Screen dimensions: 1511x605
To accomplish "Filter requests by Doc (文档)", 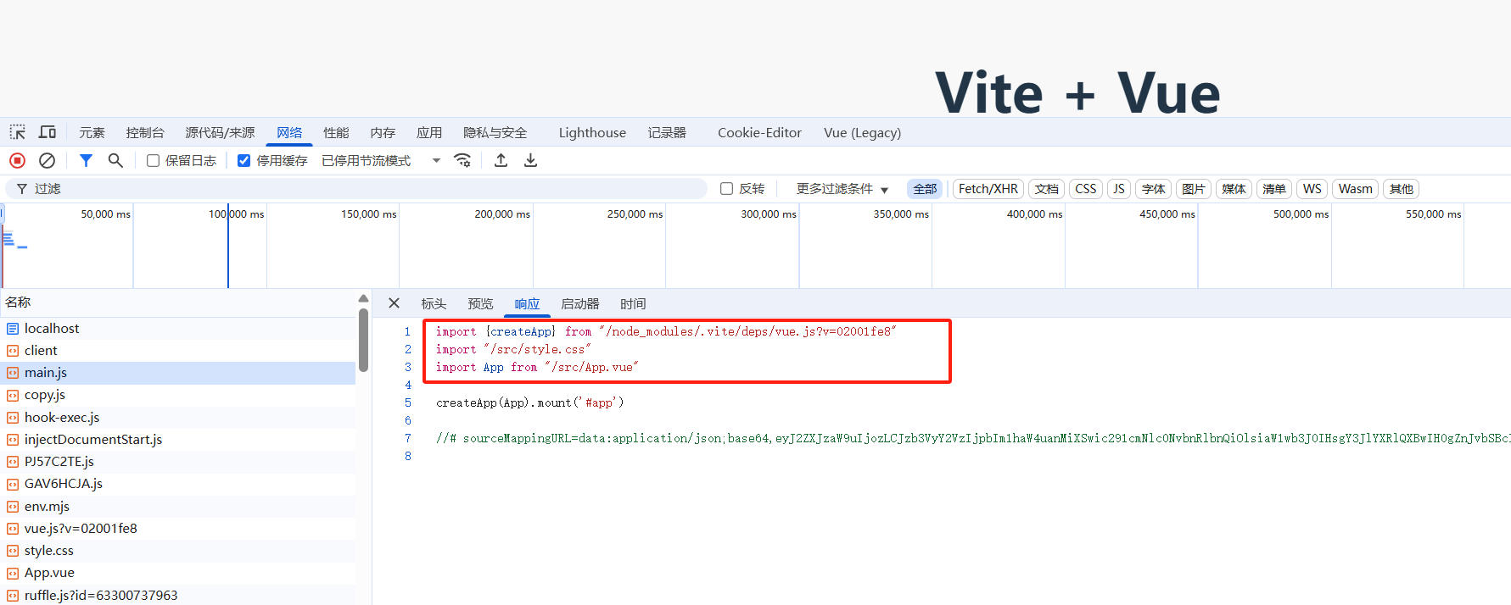I will pos(1047,189).
